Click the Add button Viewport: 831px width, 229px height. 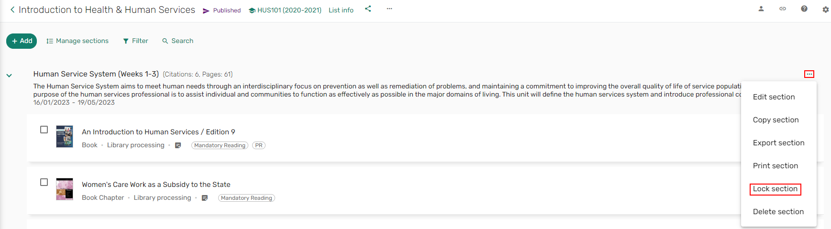[x=22, y=41]
